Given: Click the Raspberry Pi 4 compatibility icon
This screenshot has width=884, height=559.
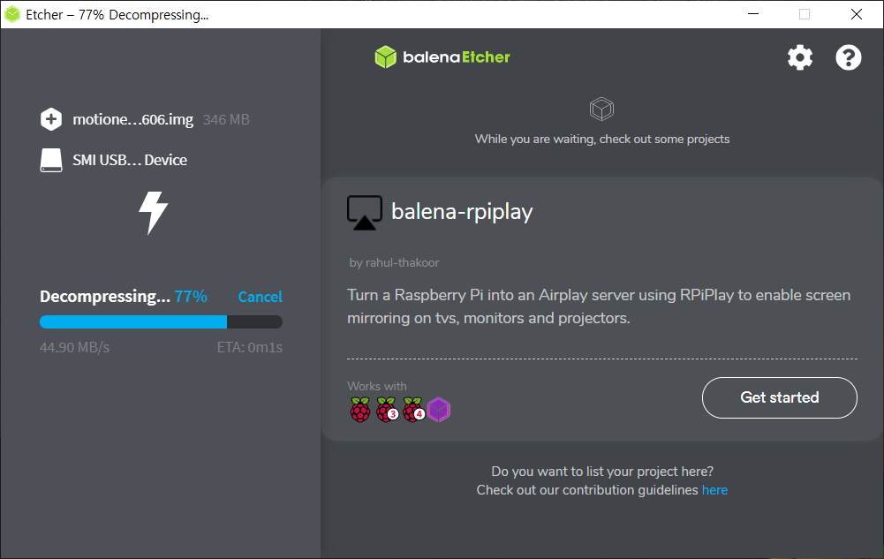Looking at the screenshot, I should tap(413, 410).
